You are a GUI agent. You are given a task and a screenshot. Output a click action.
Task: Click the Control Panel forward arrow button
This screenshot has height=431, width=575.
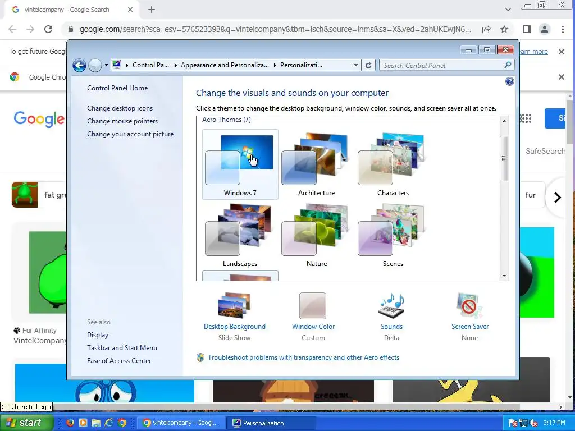click(95, 66)
